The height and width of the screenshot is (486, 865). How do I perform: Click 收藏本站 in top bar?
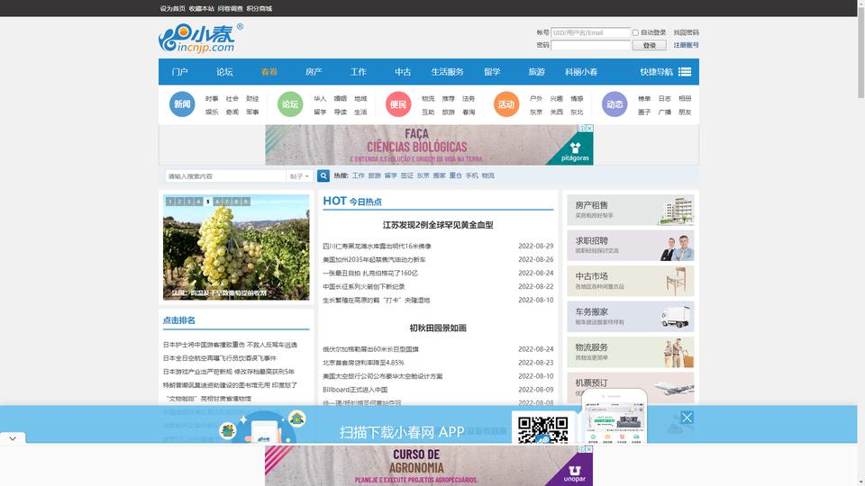pos(201,8)
